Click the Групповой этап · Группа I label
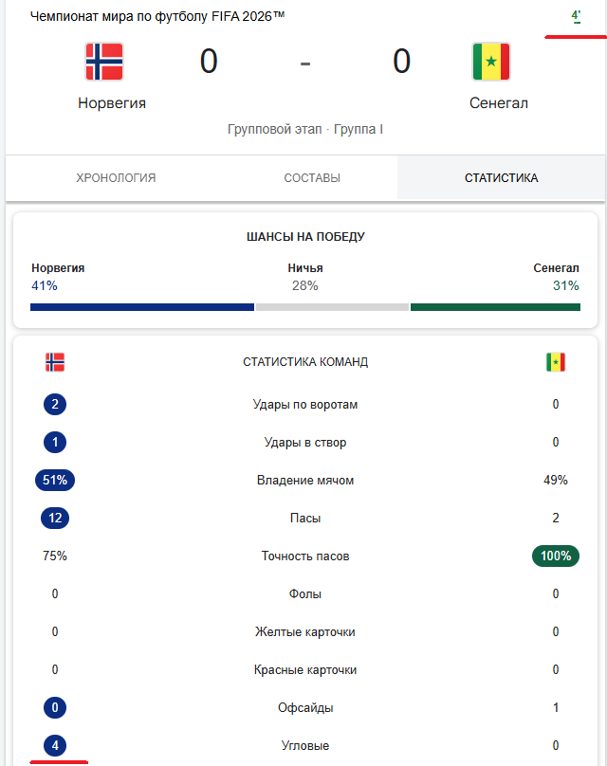 tap(305, 130)
